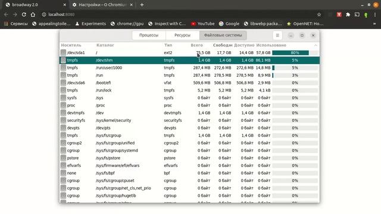
Task: Select the /sys/fs/cgroup/unified directory cell
Action: click(x=115, y=143)
